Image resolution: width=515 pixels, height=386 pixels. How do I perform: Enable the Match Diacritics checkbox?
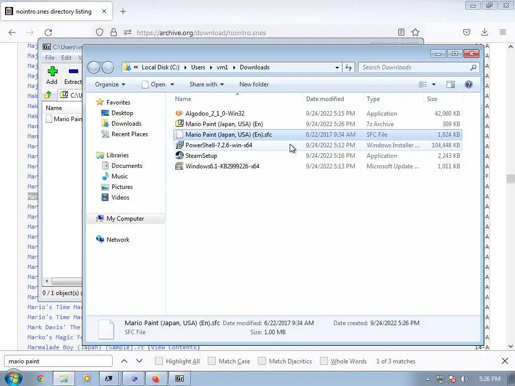pos(262,361)
